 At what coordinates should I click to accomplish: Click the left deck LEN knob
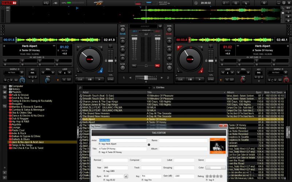48,80
